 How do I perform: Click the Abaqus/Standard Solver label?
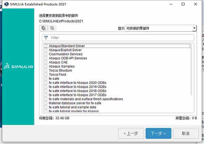click(x=67, y=46)
